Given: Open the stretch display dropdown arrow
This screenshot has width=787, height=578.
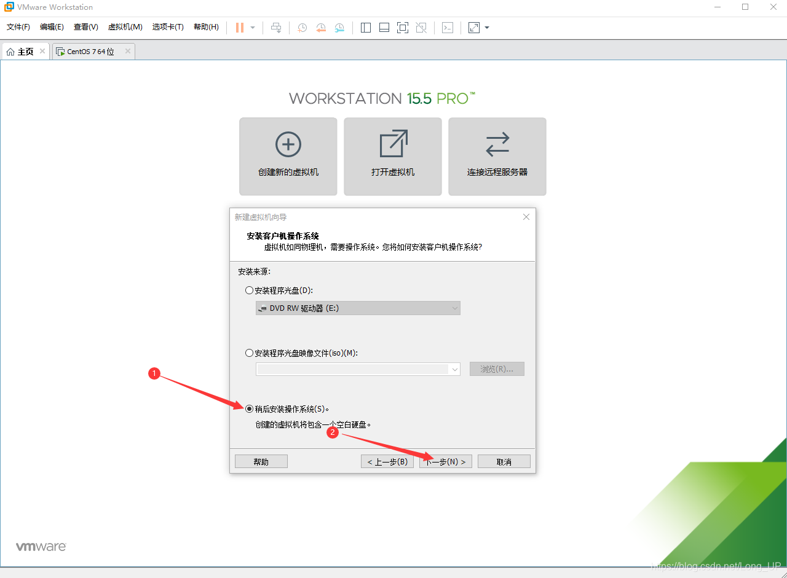Looking at the screenshot, I should [x=487, y=28].
